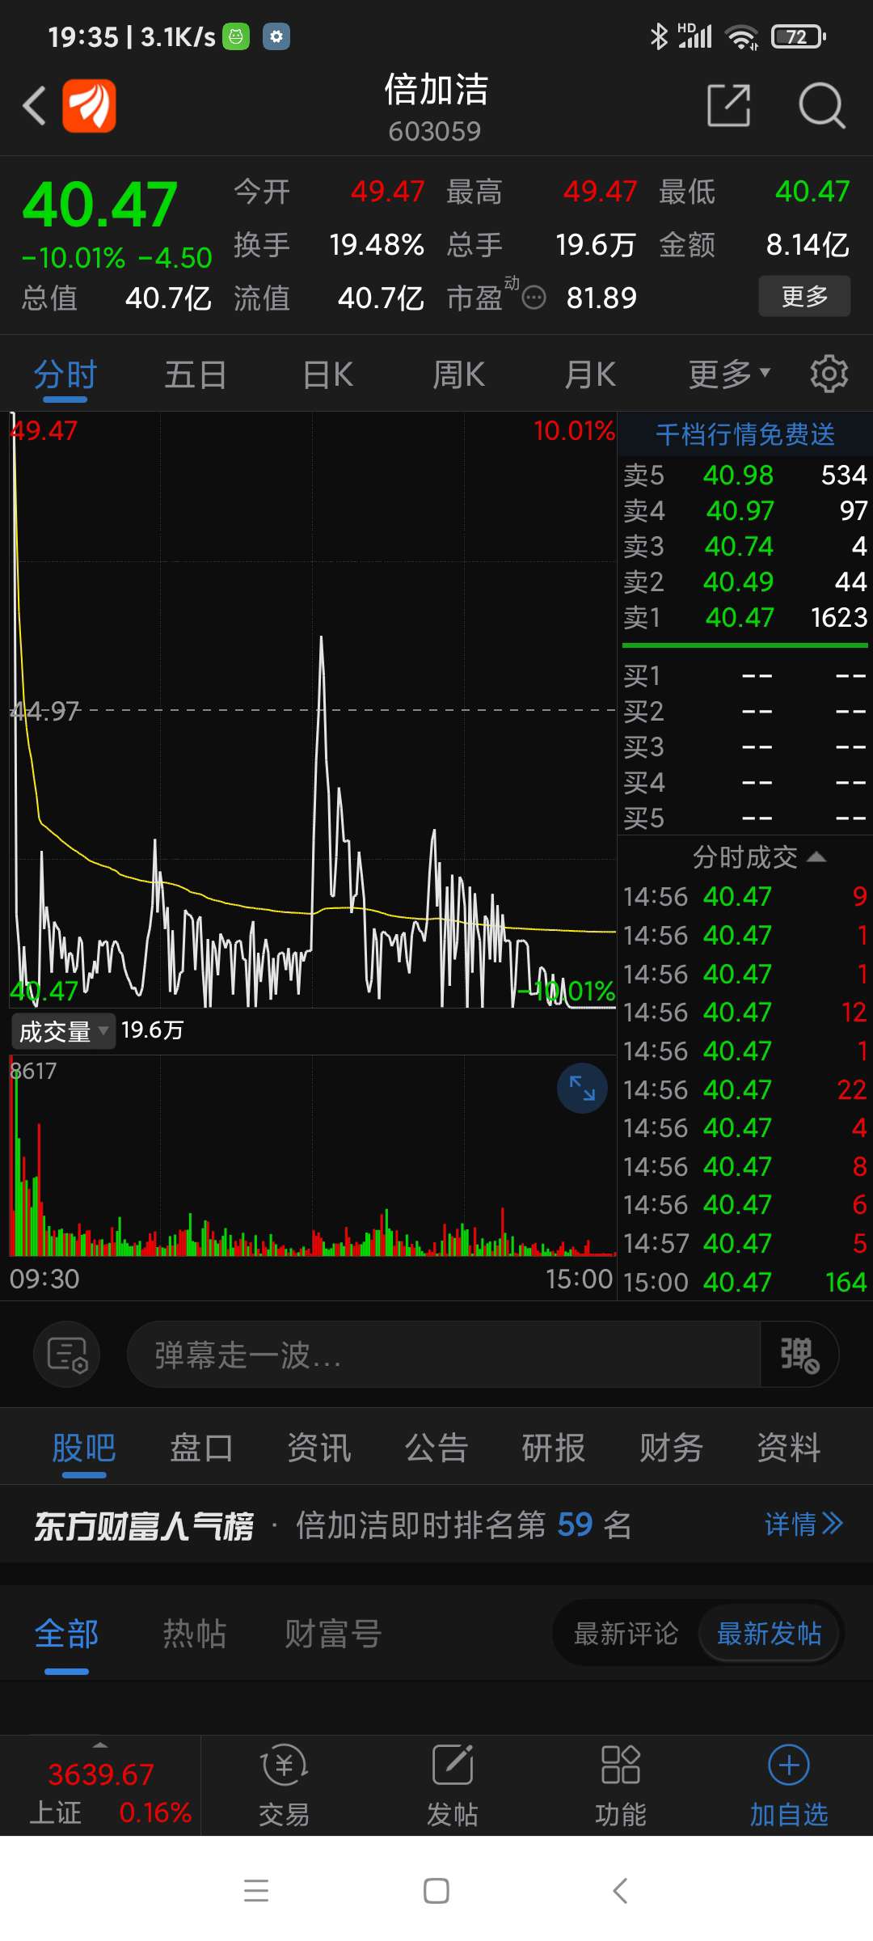873x1941 pixels.
Task: Tap the 弹幕走一波 input field
Action: click(x=443, y=1355)
